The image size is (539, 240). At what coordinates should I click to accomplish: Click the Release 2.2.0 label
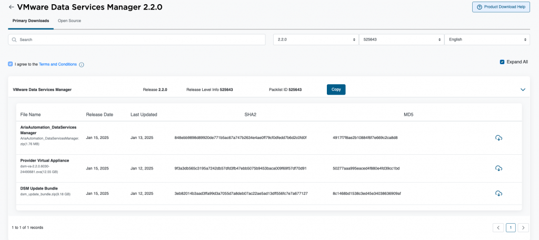[x=155, y=89]
